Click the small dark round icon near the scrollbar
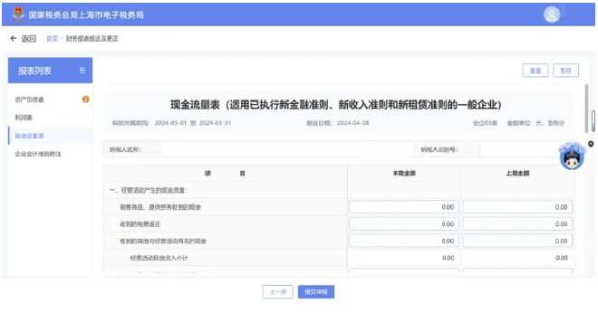The height and width of the screenshot is (332, 598). [591, 144]
